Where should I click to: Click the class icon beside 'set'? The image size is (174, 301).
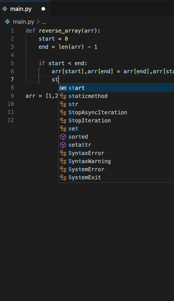click(63, 129)
